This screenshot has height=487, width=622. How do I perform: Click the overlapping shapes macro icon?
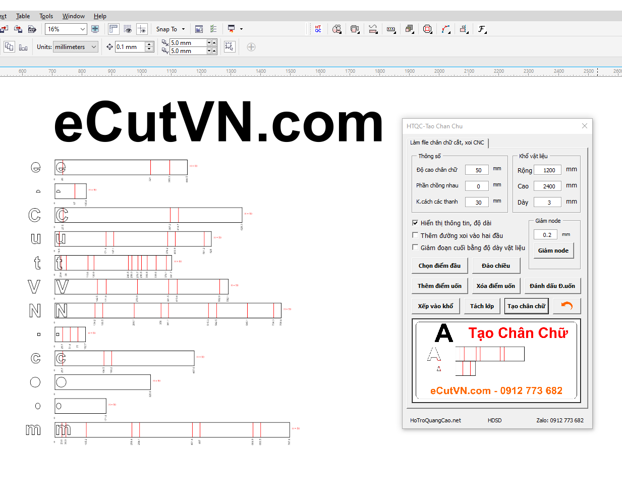pos(336,29)
